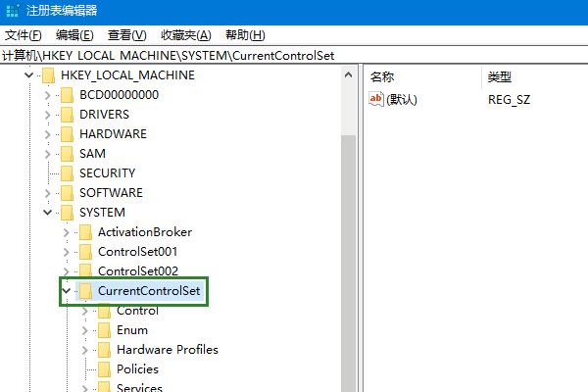Image resolution: width=588 pixels, height=392 pixels.
Task: Click the HARDWARE folder icon
Action: point(67,134)
